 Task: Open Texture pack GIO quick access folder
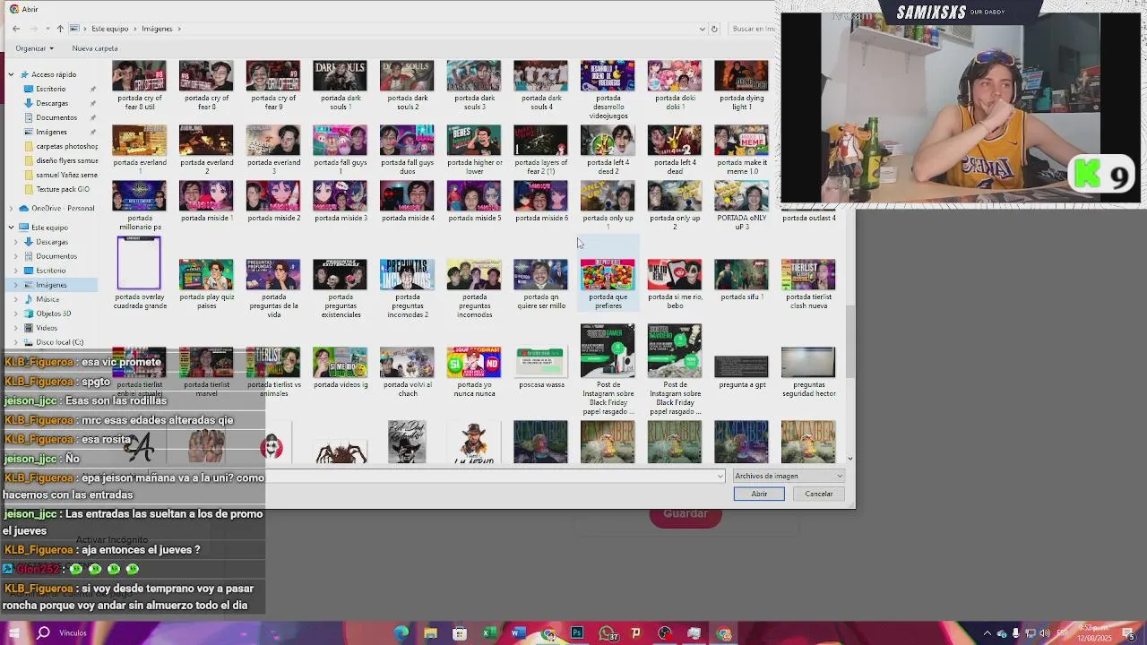tap(63, 189)
